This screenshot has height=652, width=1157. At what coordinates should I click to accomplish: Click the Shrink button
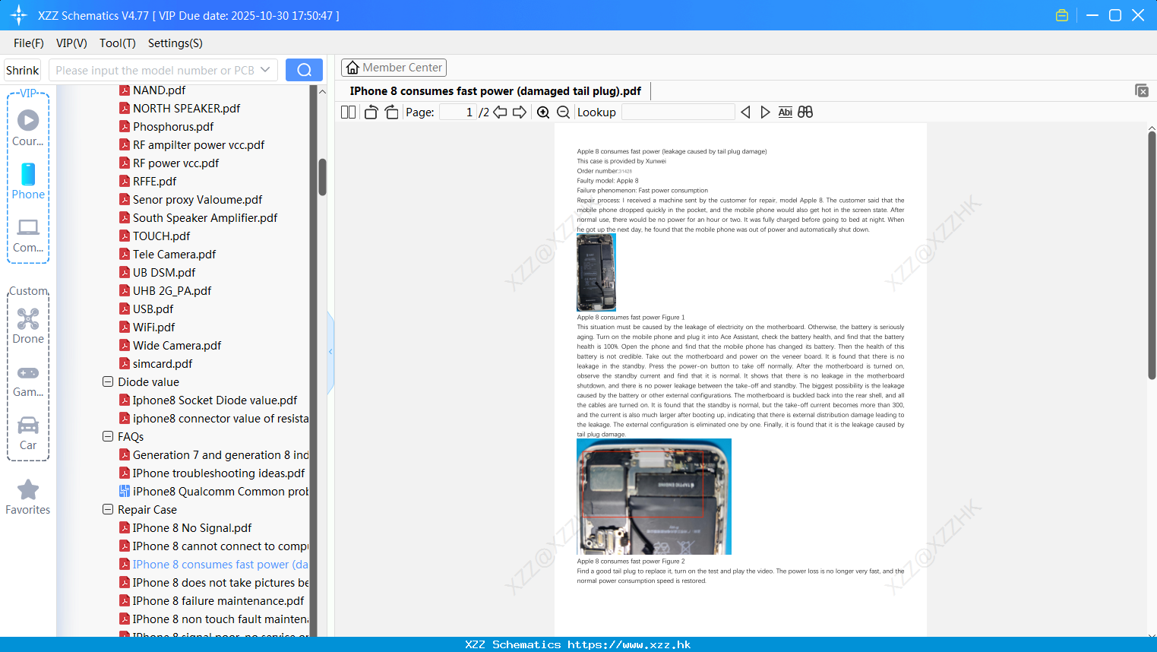[22, 70]
